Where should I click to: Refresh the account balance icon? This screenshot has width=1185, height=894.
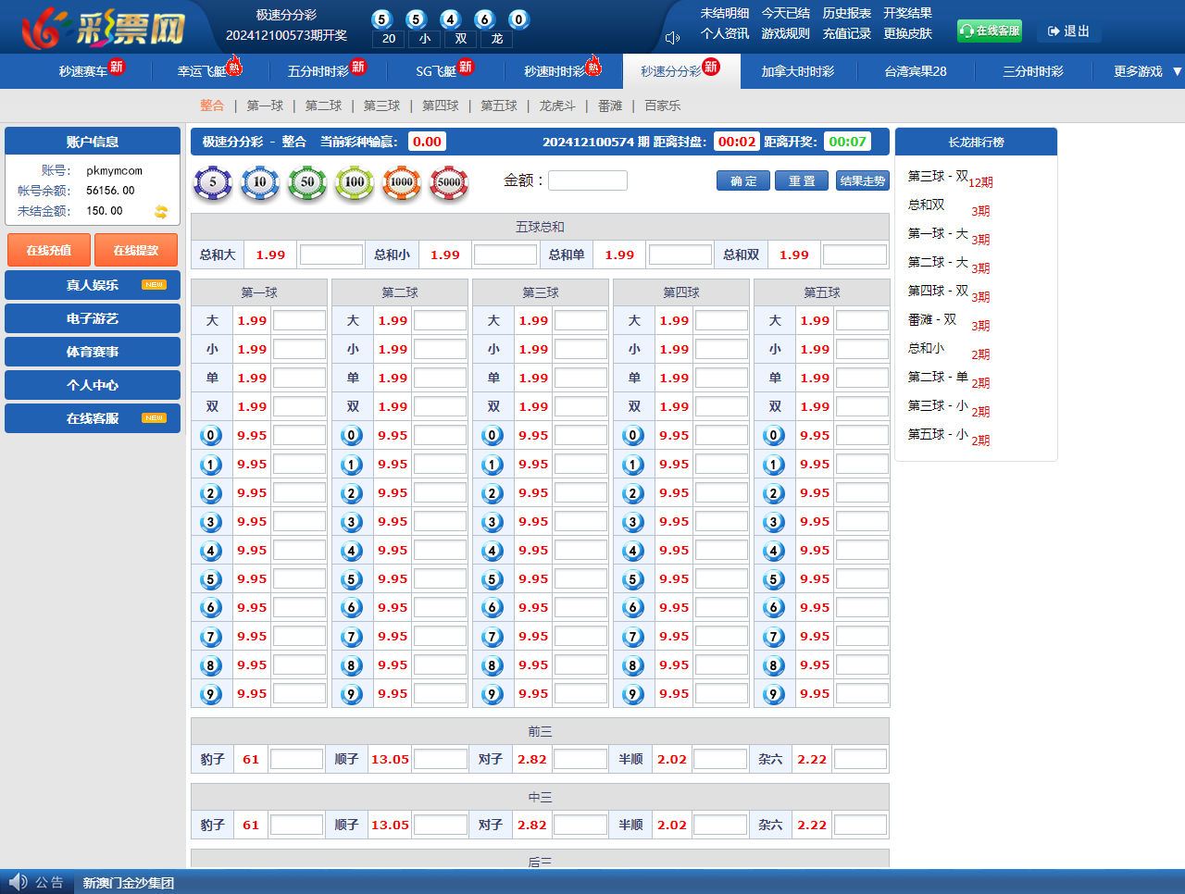tap(161, 212)
